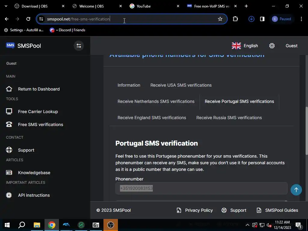Click the chip icon beside API instructions
Image resolution: width=308 pixels, height=231 pixels.
9,195
